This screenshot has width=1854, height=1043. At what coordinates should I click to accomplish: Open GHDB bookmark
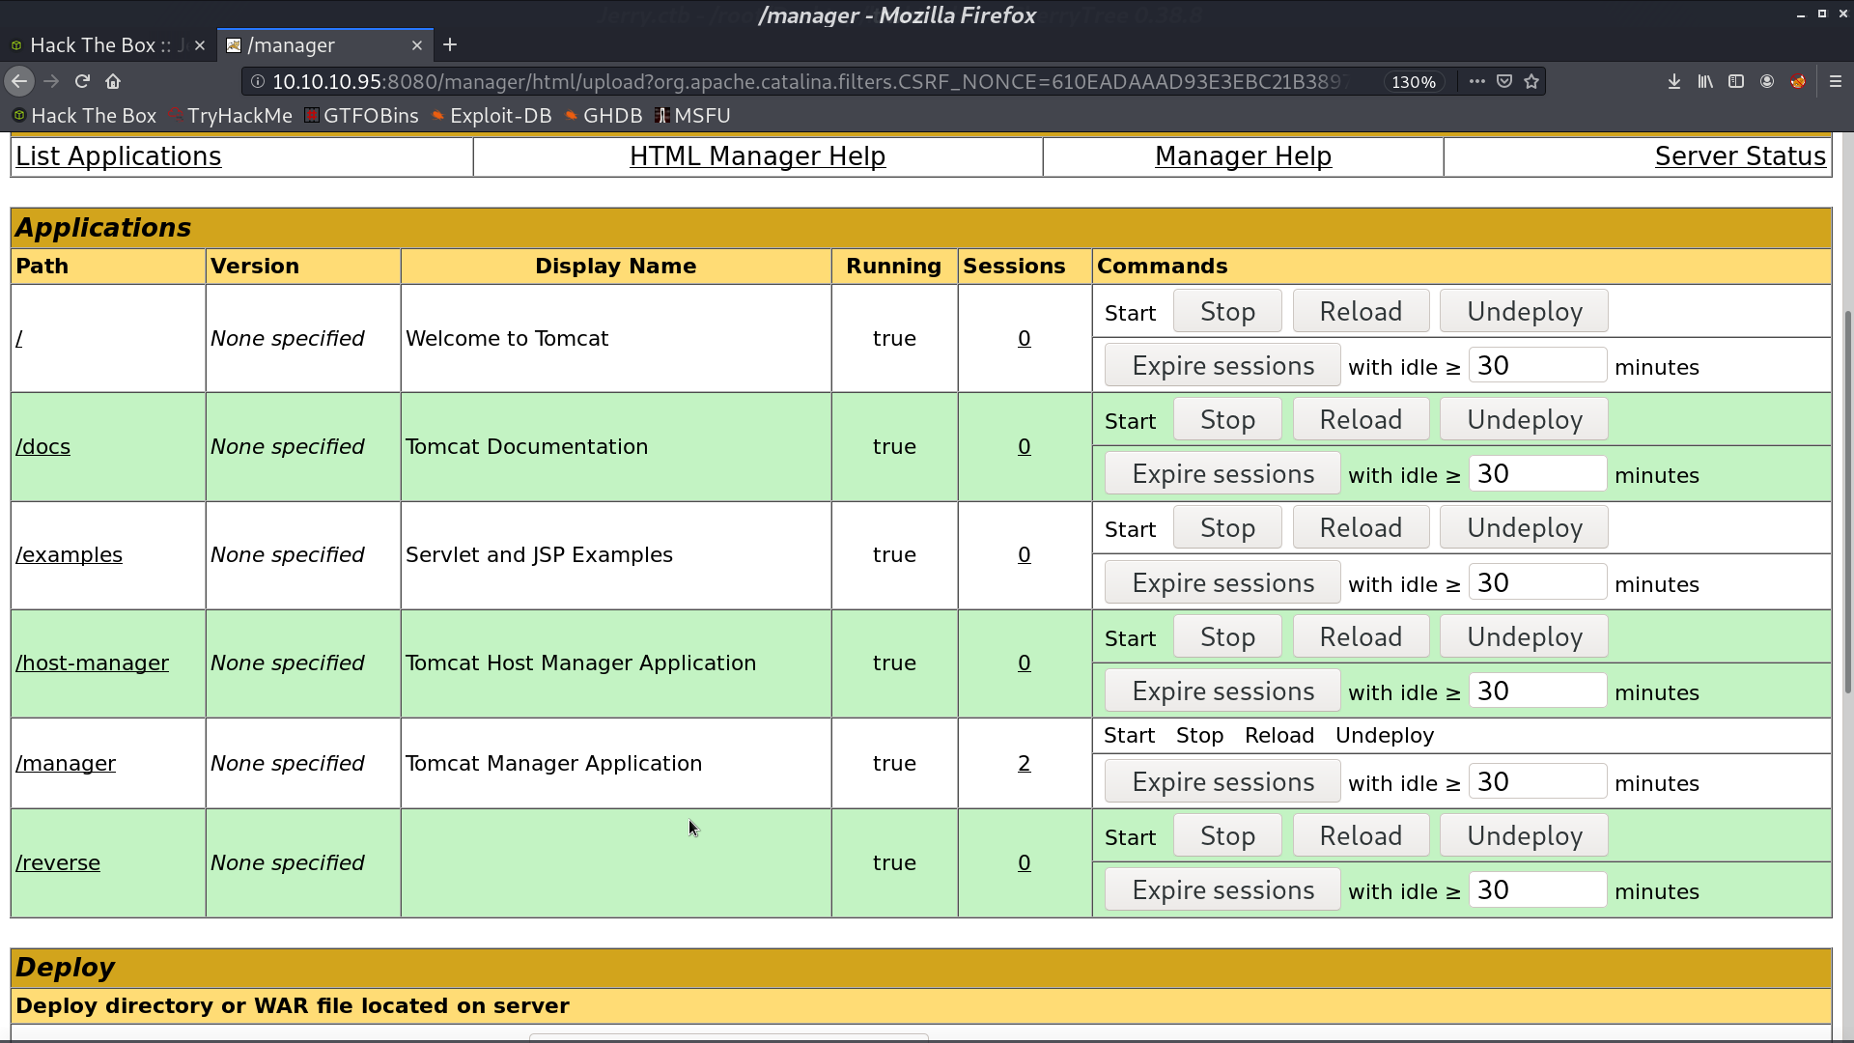pyautogui.click(x=604, y=116)
